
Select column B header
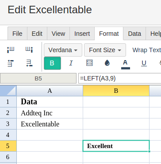[116, 91]
